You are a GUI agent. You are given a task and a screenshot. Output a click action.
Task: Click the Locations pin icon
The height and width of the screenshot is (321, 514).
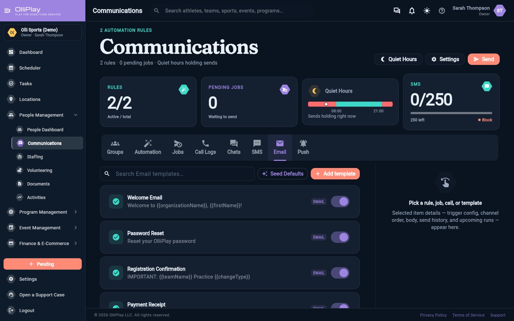coord(11,99)
